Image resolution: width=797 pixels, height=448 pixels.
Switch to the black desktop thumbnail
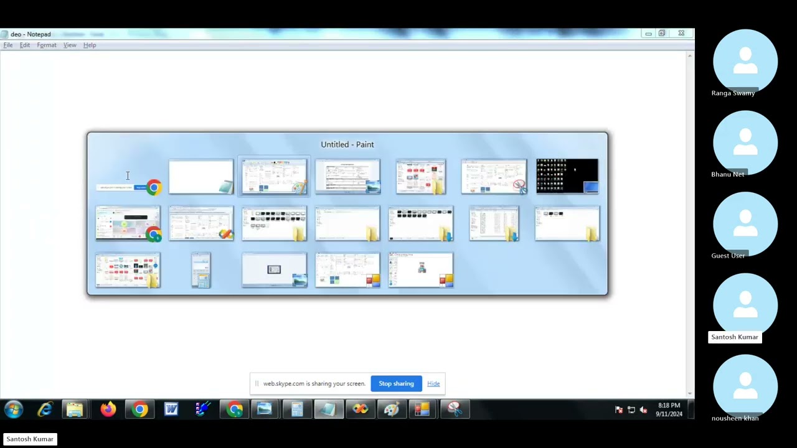point(567,176)
